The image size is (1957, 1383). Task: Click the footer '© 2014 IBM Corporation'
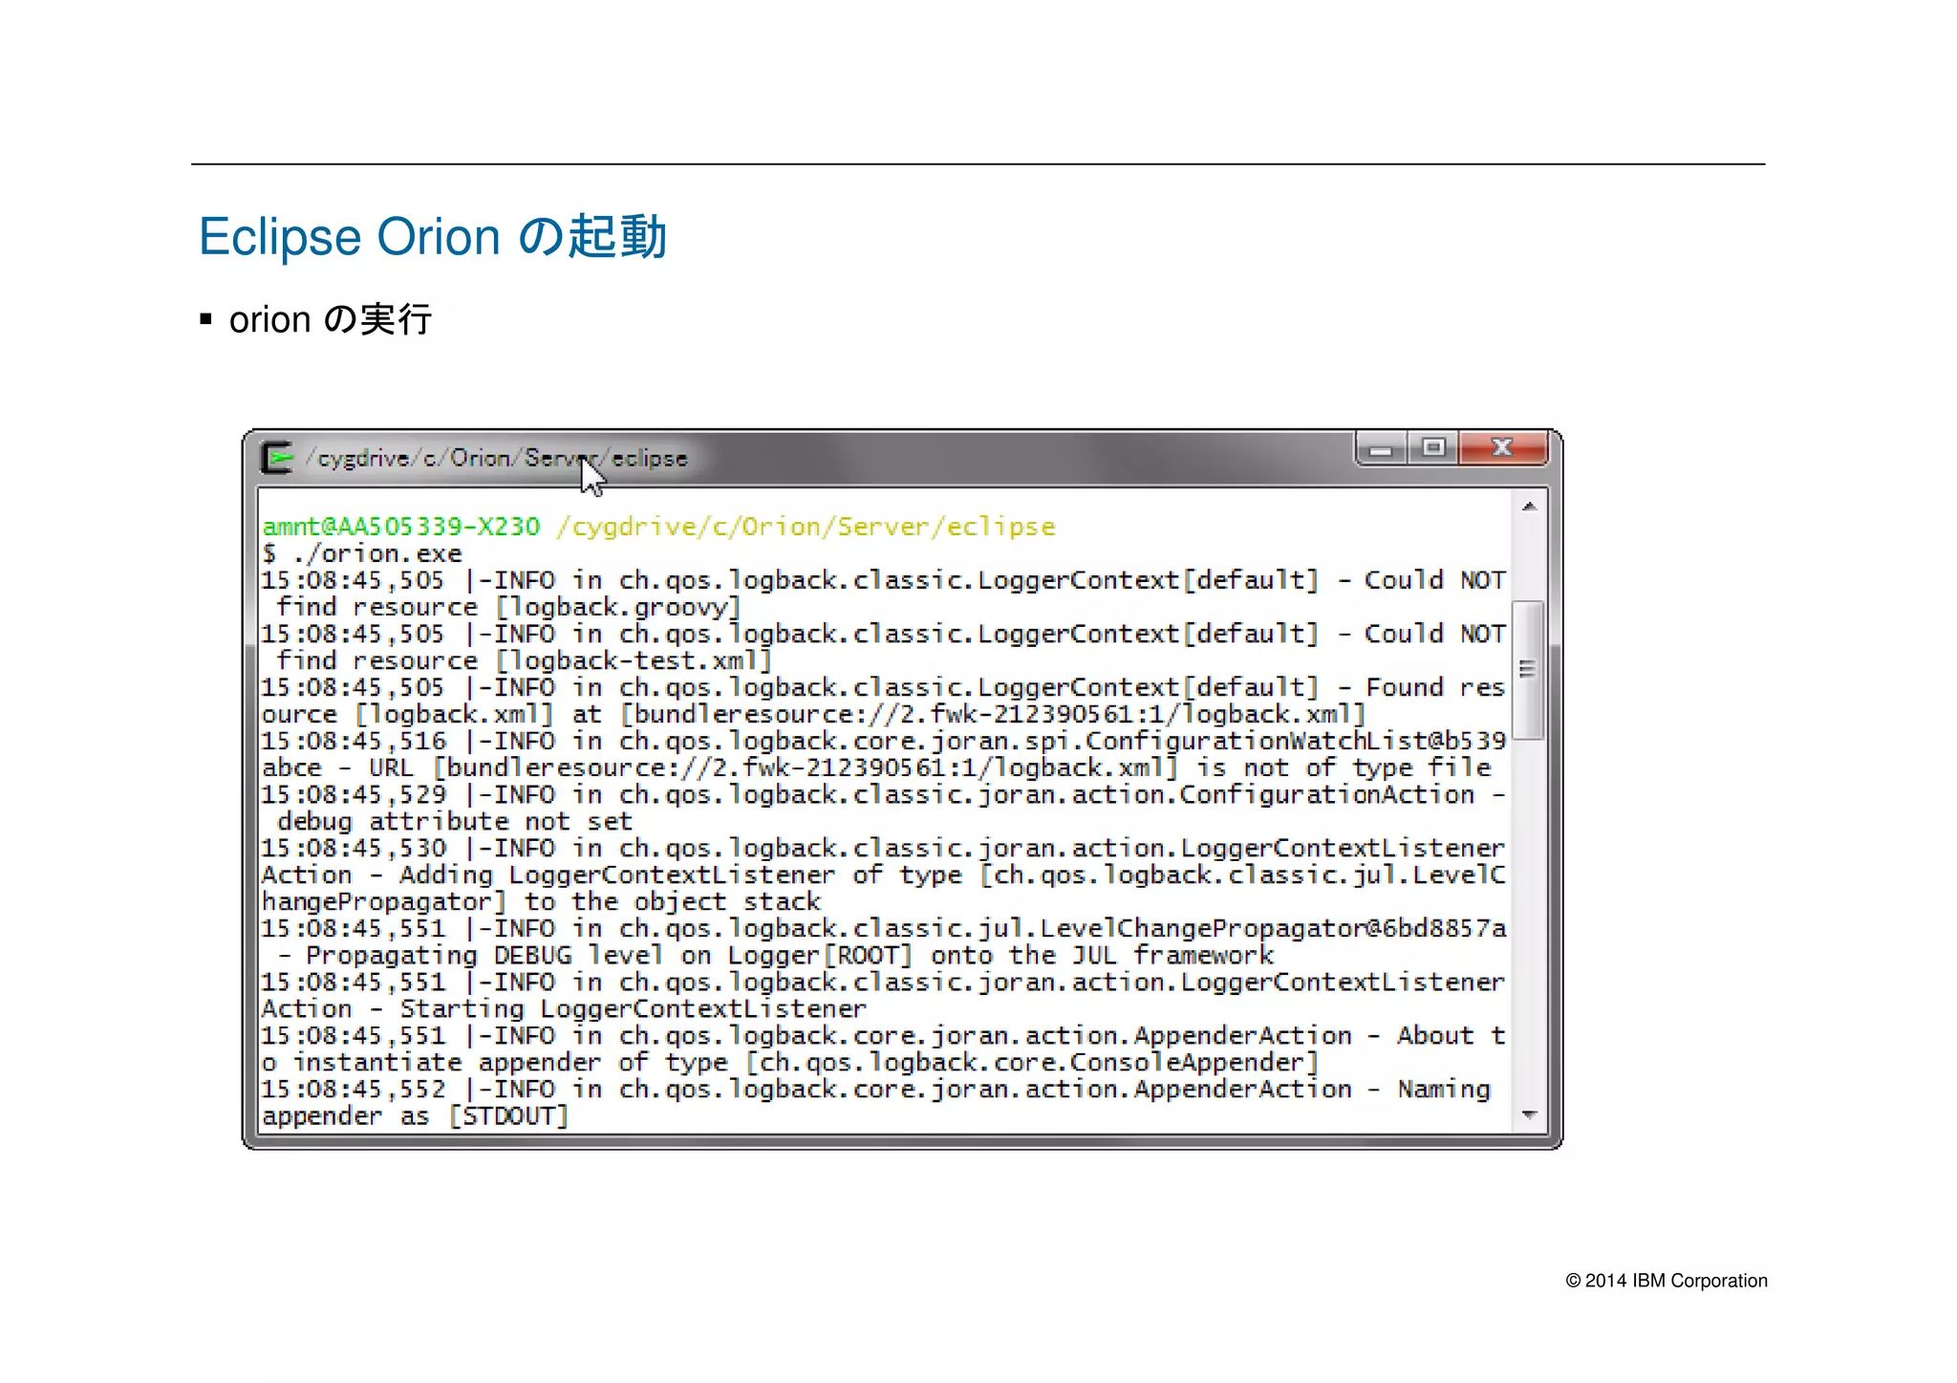click(1667, 1281)
